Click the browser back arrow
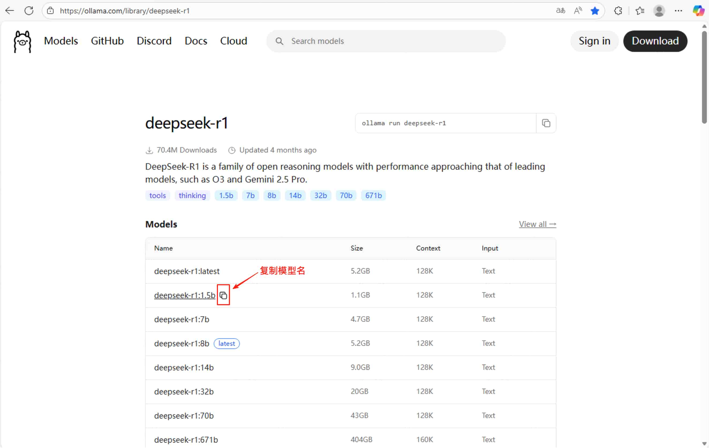Viewport: 709px width, 448px height. 10,11
